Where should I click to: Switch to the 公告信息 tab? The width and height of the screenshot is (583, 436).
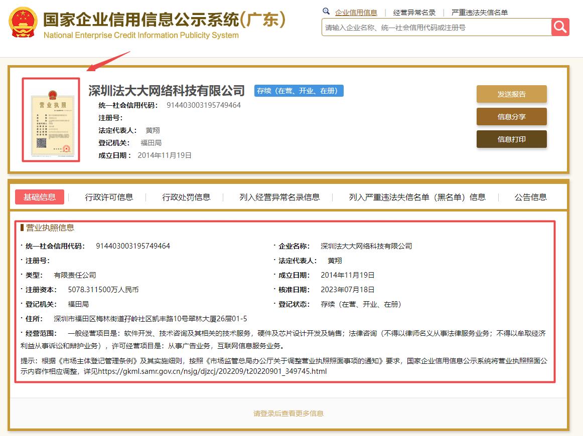pyautogui.click(x=530, y=197)
